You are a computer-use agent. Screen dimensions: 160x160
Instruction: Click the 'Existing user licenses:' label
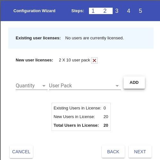tap(38, 38)
